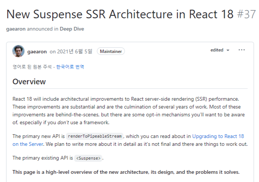259x182 pixels.
Task: Click the word "announced" in the subtitle
Action: click(x=40, y=29)
